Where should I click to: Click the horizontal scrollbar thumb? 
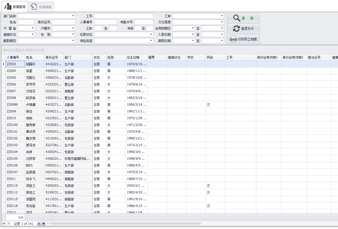coord(125,224)
